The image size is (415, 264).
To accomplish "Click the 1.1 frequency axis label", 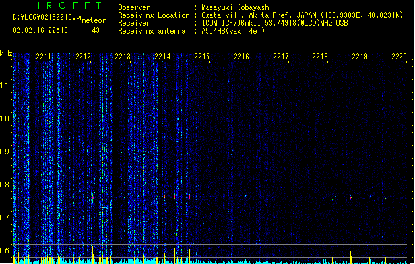I will pos(5,86).
